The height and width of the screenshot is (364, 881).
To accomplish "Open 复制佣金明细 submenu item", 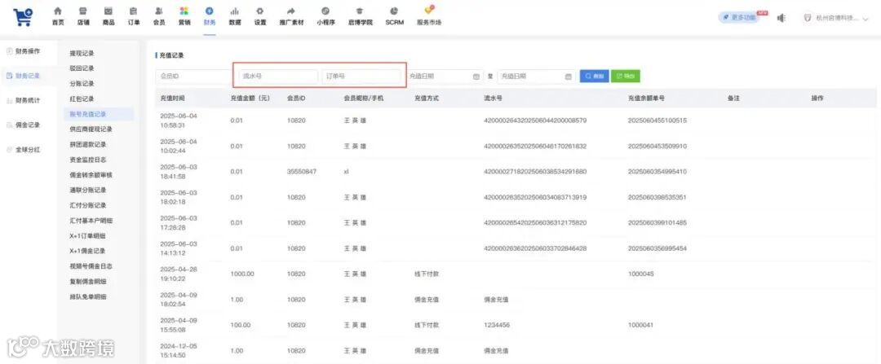I will coord(88,281).
